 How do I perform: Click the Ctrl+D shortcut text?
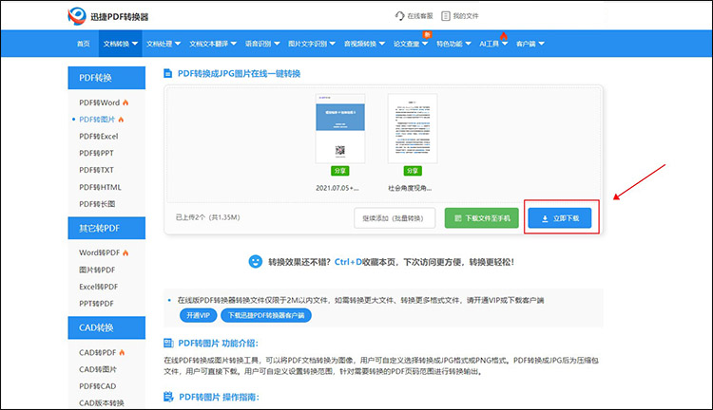[348, 262]
